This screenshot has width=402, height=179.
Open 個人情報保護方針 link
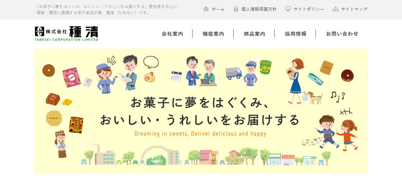point(259,9)
